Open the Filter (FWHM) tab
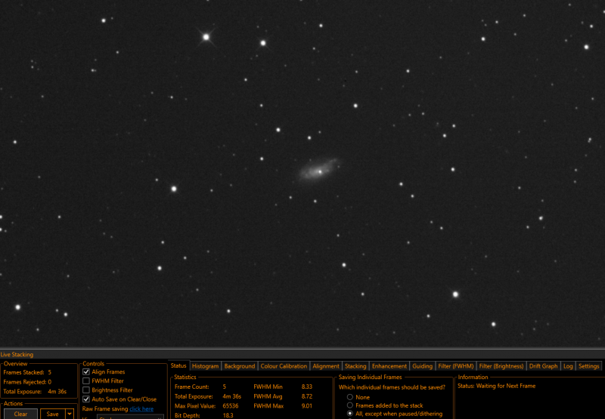Screen dimensions: 605x419 coord(456,366)
